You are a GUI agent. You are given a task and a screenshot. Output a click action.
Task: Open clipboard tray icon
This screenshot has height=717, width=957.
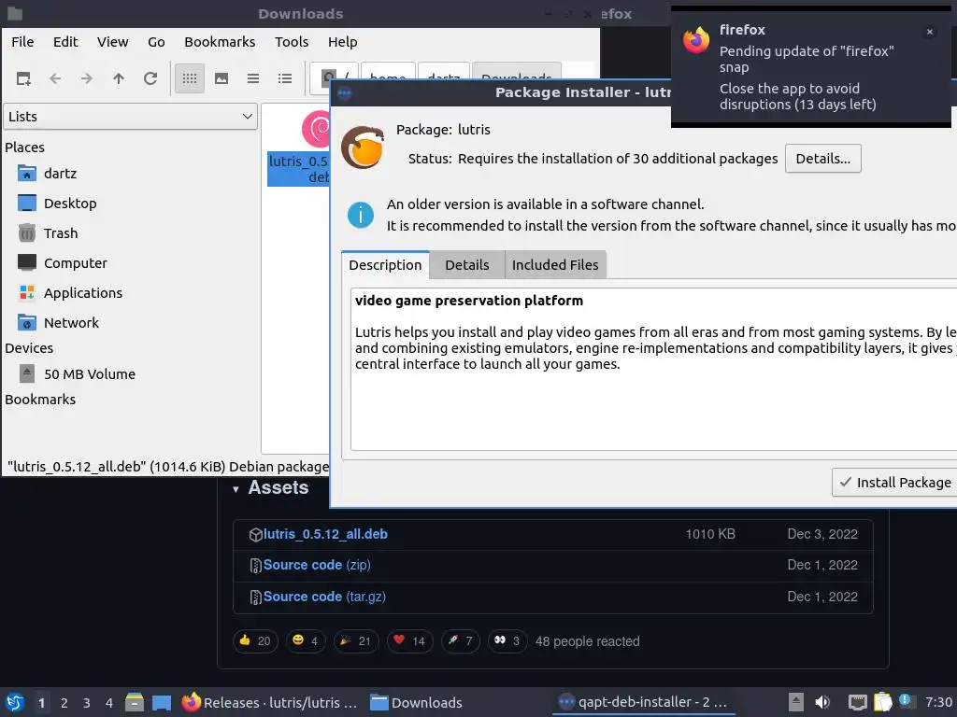[x=883, y=702]
